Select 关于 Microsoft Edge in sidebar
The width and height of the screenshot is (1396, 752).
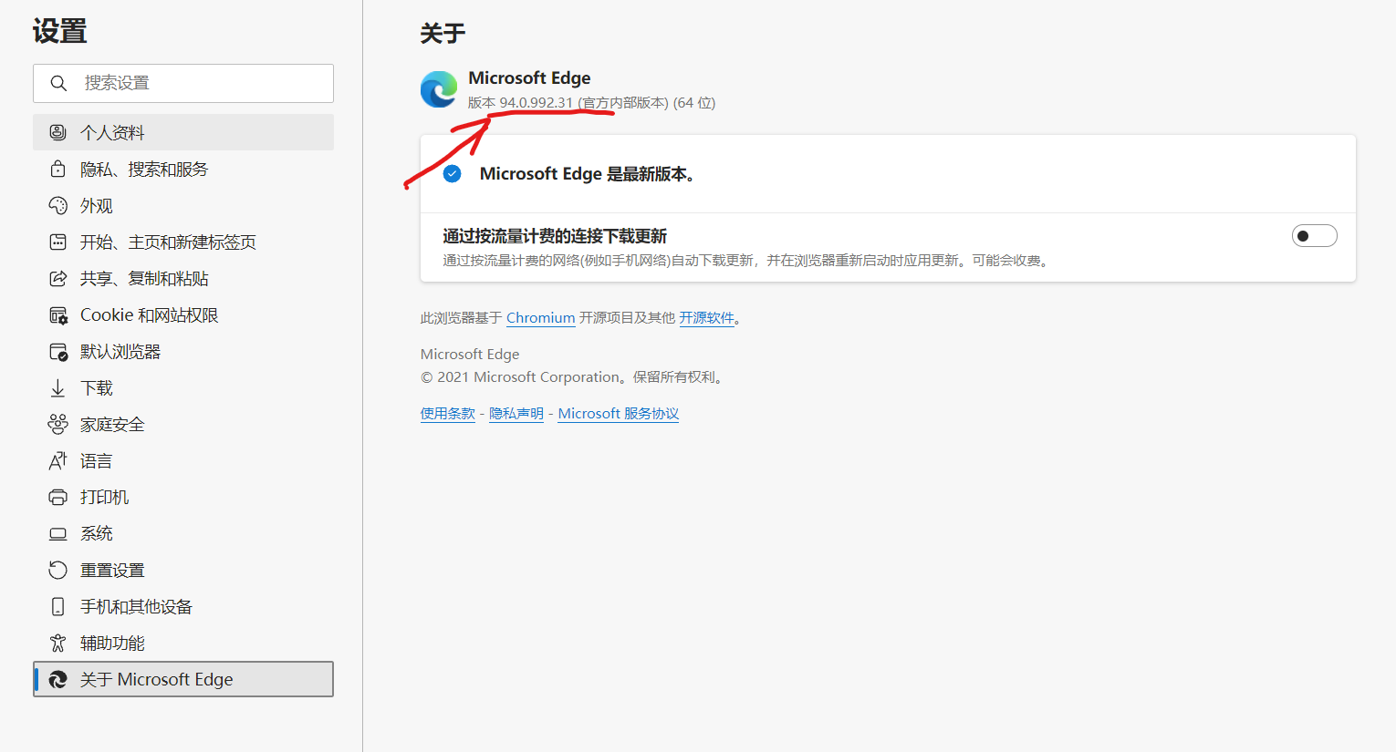click(183, 679)
